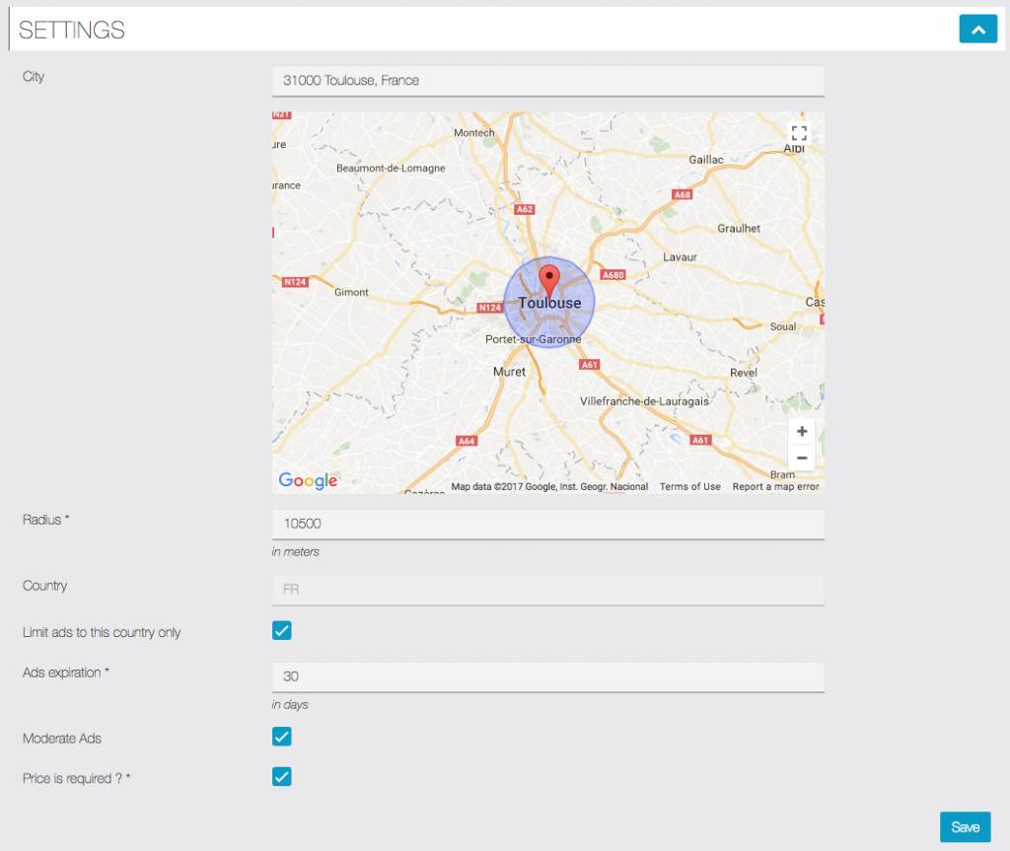
Task: Focus the Radius input field
Action: (547, 524)
